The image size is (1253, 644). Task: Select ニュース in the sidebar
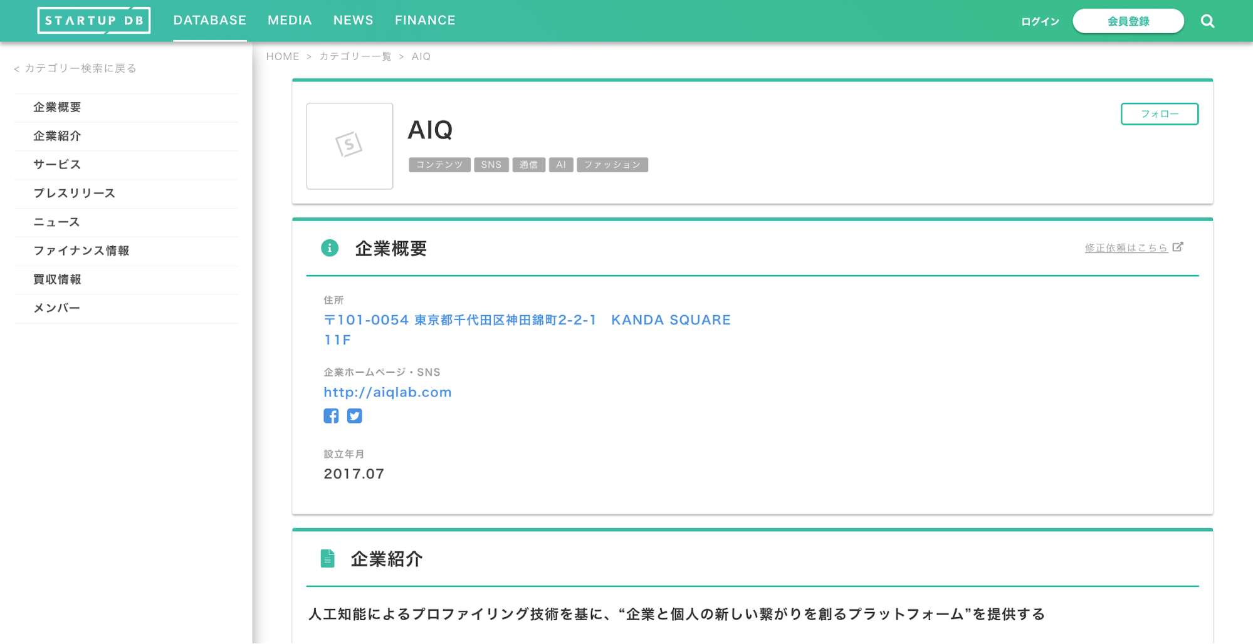click(126, 222)
